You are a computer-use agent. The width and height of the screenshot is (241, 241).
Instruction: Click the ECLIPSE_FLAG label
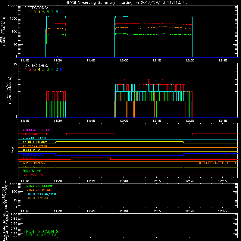(33, 155)
